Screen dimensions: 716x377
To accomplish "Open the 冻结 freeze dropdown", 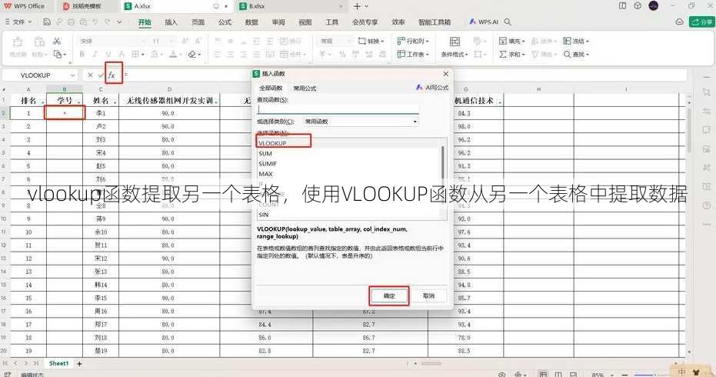I will (576, 41).
